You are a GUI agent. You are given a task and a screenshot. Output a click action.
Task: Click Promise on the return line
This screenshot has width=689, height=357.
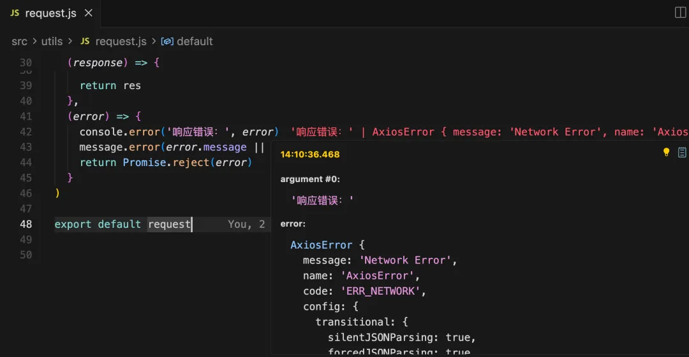(x=144, y=162)
